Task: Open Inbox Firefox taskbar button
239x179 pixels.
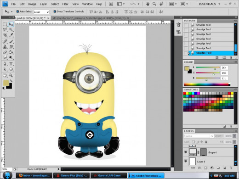Action: coord(34,175)
